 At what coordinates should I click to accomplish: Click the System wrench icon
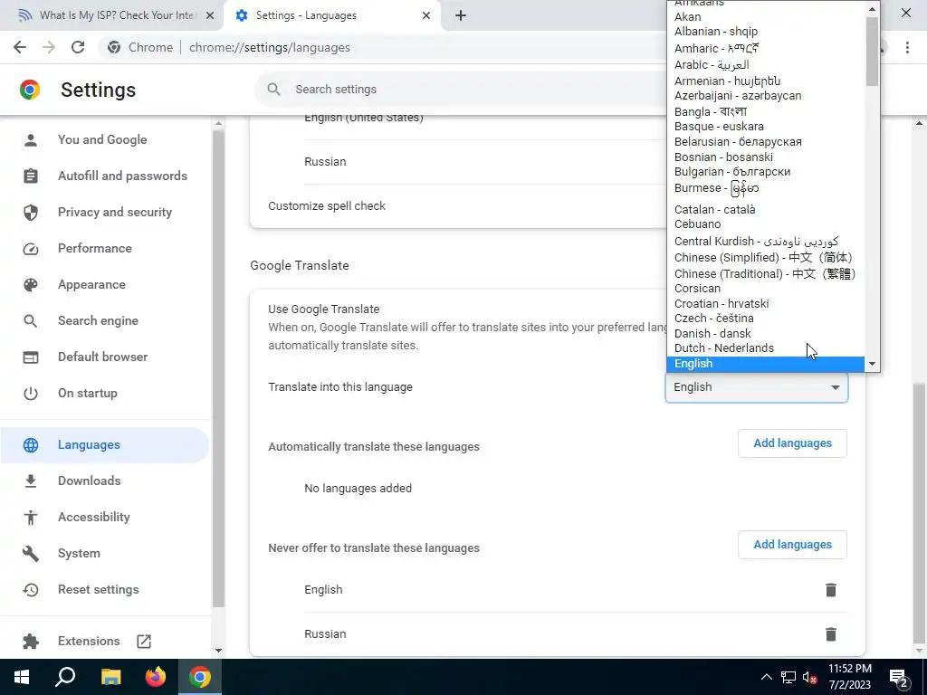pyautogui.click(x=31, y=554)
